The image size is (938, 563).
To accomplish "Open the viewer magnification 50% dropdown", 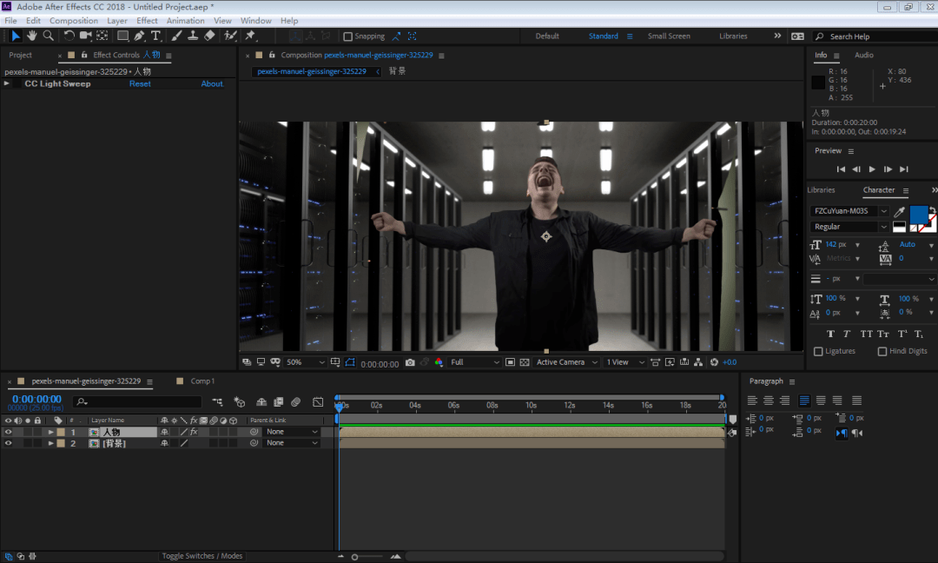I will 306,362.
